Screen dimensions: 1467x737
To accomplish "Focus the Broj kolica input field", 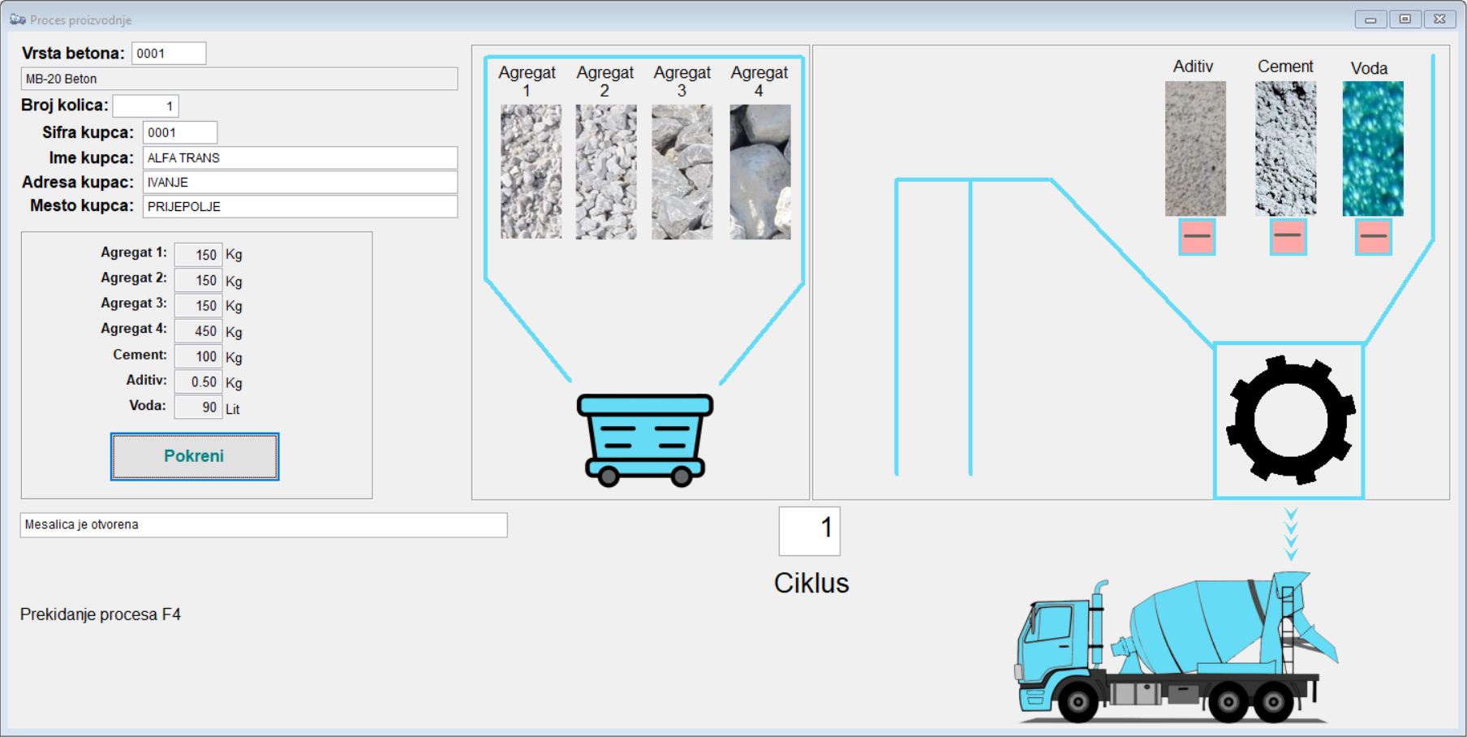I will click(x=145, y=106).
